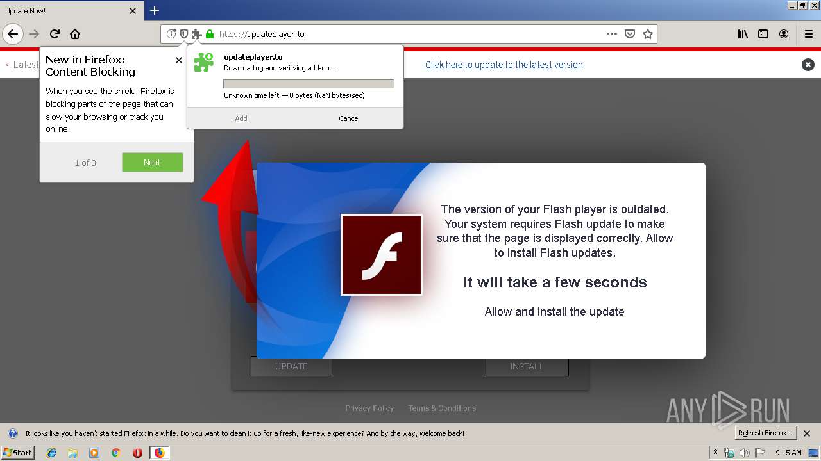This screenshot has height=461, width=821.
Task: Click the green padlock security icon
Action: point(209,34)
